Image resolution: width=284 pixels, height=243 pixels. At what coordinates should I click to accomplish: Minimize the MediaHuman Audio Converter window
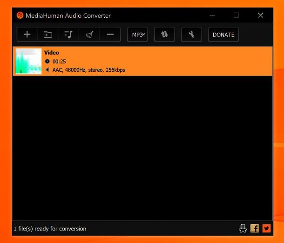[x=213, y=15]
